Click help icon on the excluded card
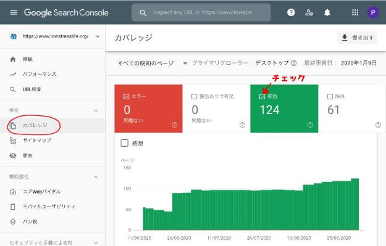This screenshot has width=386, height=246. (x=378, y=125)
